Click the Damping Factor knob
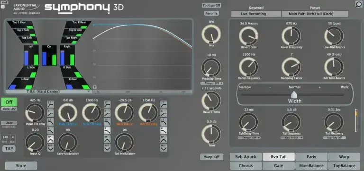This screenshot has width=364, height=171. pyautogui.click(x=291, y=67)
